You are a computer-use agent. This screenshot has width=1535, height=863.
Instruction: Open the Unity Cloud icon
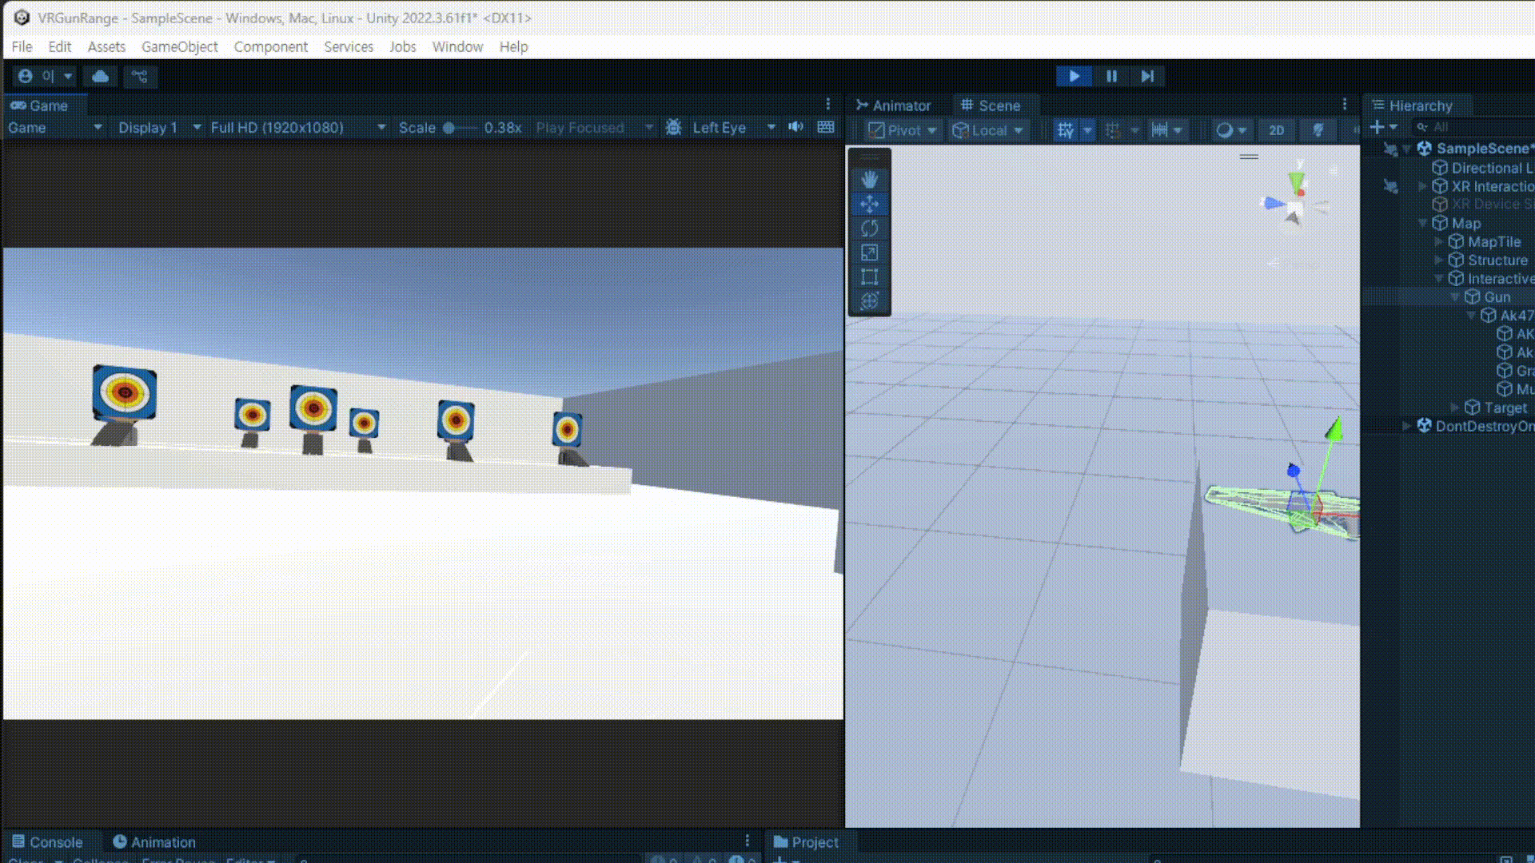(101, 77)
